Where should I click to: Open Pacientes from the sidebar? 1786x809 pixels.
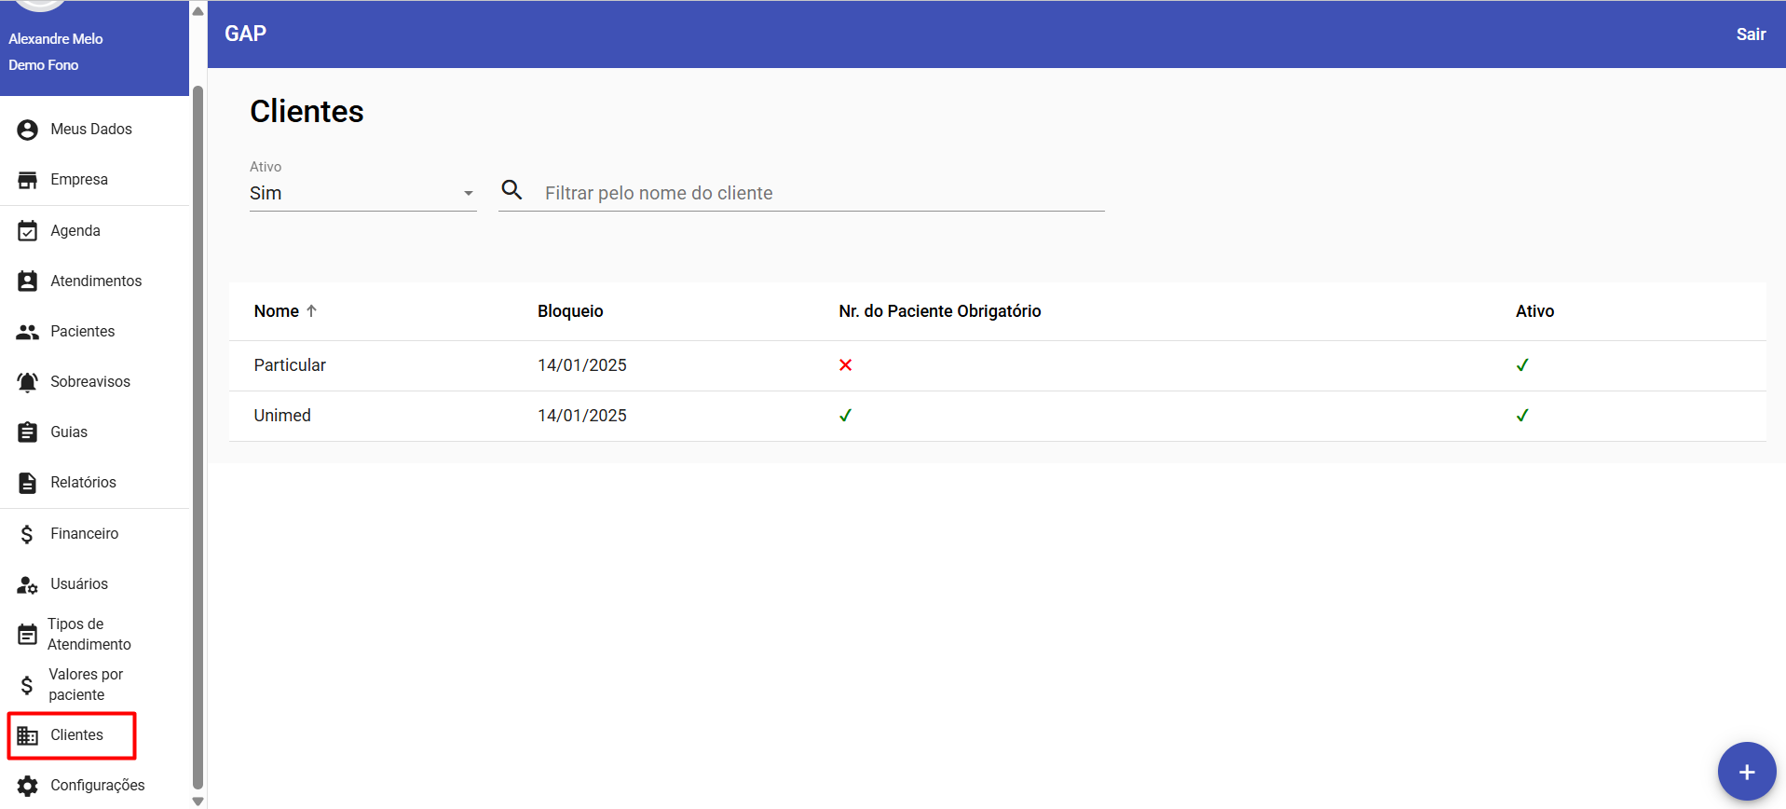coord(82,332)
